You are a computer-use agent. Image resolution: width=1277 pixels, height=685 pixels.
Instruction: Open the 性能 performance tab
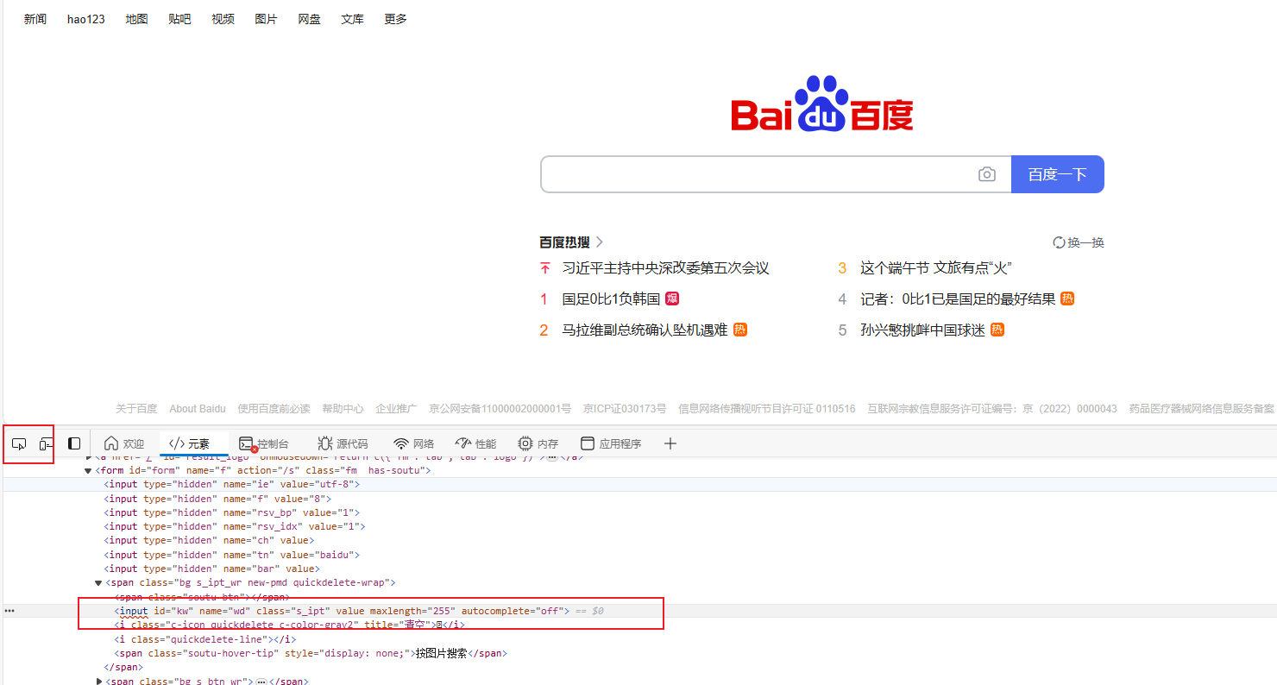coord(475,443)
